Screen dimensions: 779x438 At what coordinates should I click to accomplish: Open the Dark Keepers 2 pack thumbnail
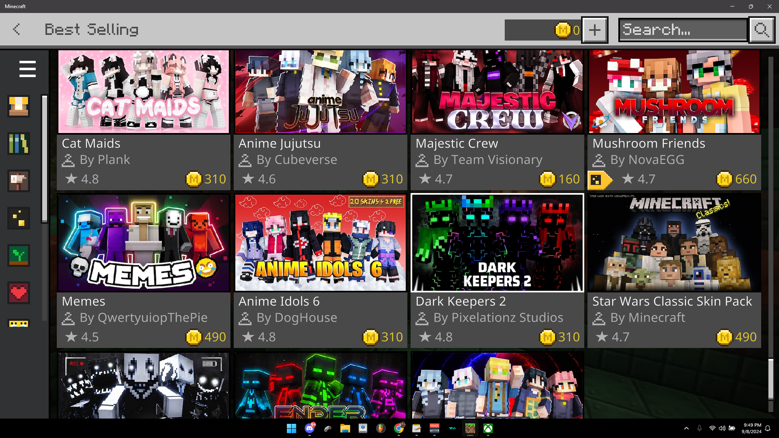(497, 243)
